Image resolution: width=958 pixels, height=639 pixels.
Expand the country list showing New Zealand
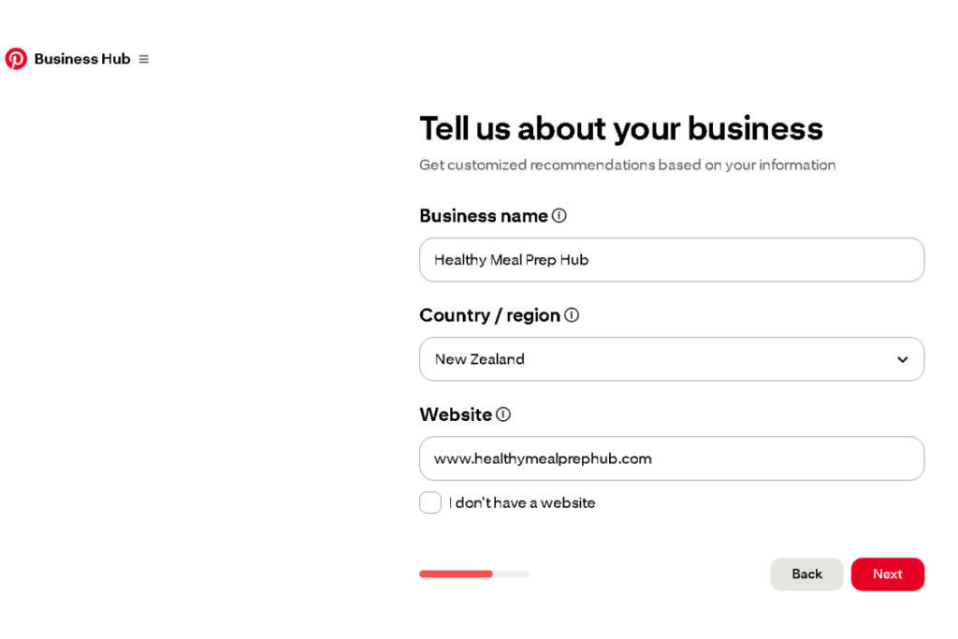671,359
